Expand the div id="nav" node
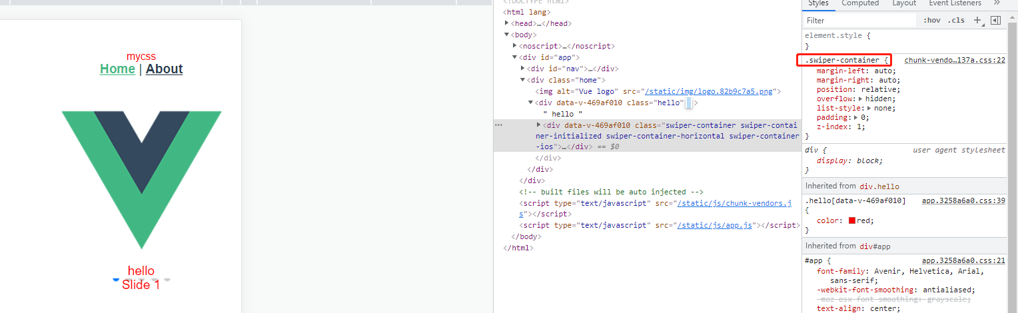 point(523,69)
